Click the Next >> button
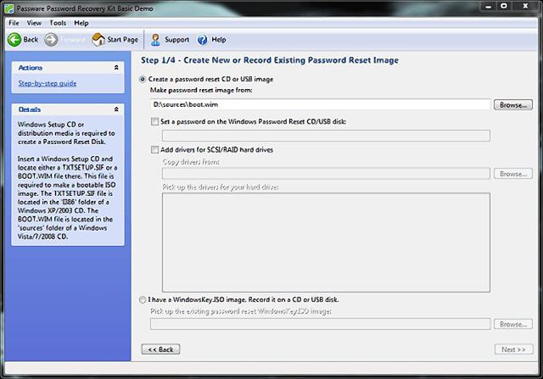Image resolution: width=543 pixels, height=379 pixels. (x=513, y=349)
